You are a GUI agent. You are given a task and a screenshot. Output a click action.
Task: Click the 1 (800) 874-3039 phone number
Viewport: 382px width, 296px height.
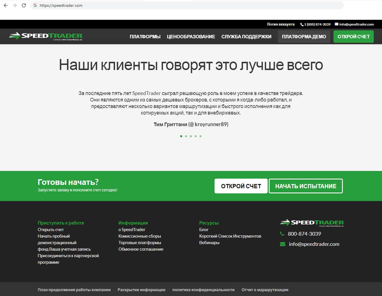tap(317, 24)
